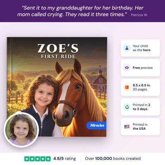Select the Printed in the USA card
This screenshot has height=165, width=165.
point(140,127)
